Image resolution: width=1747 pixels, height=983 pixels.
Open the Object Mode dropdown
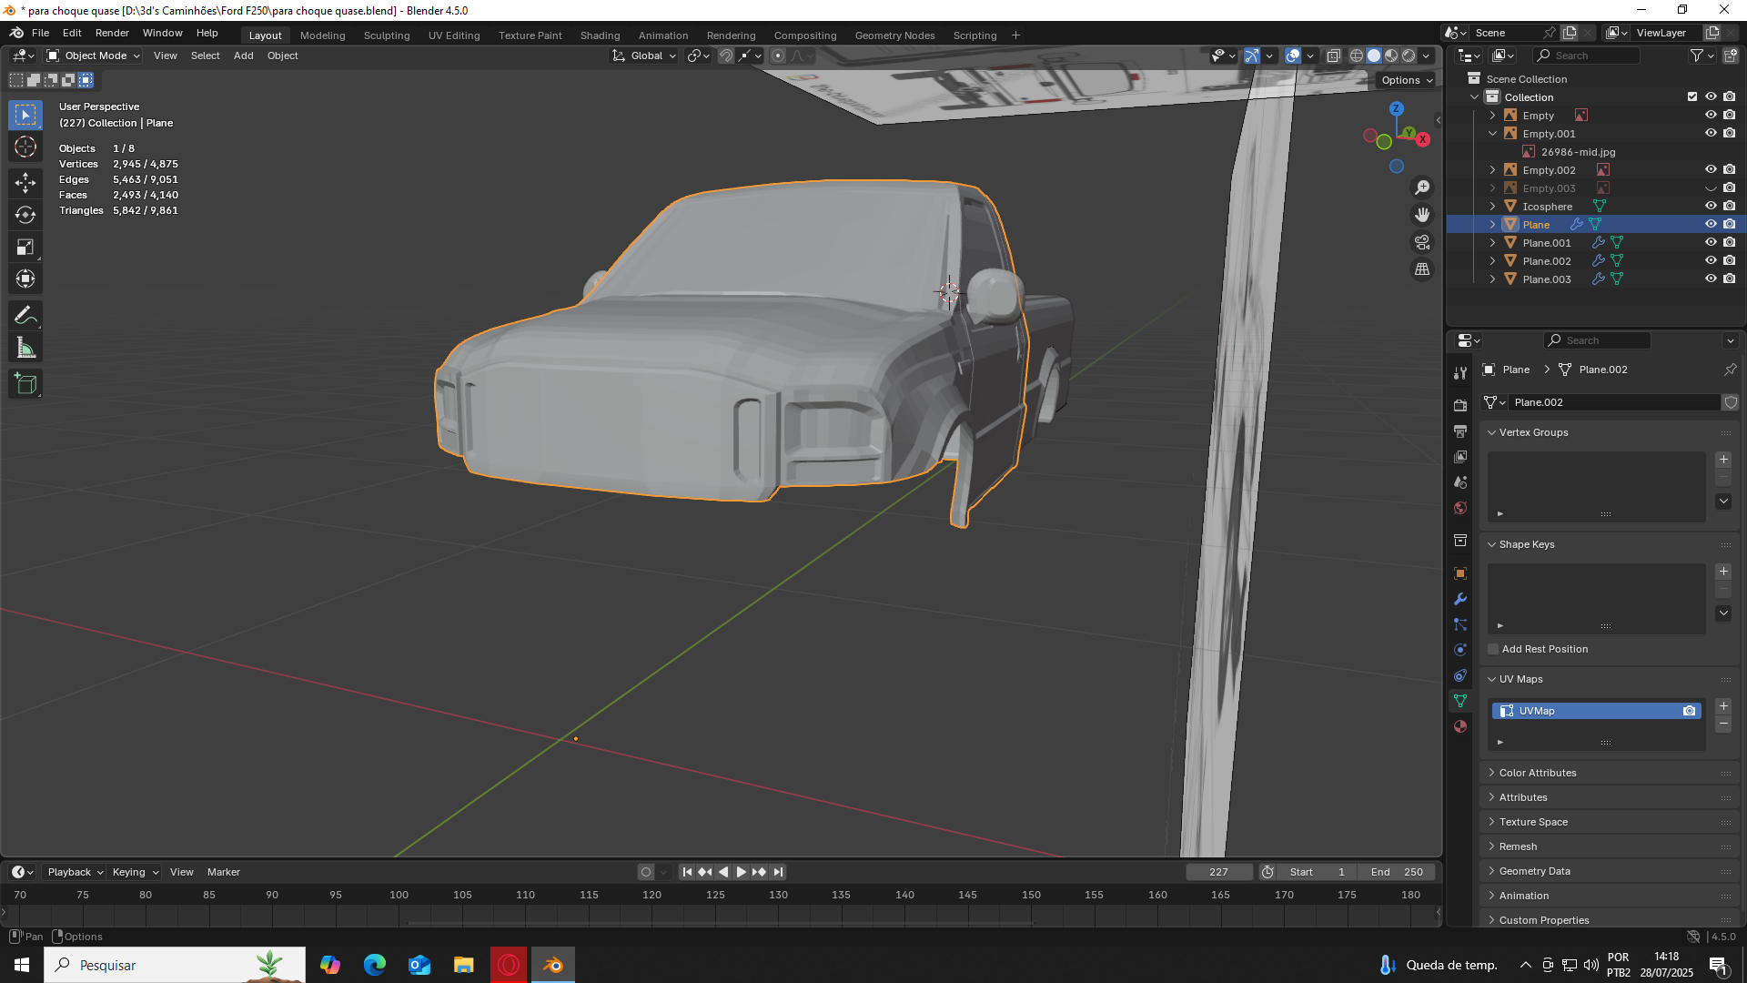pyautogui.click(x=95, y=56)
